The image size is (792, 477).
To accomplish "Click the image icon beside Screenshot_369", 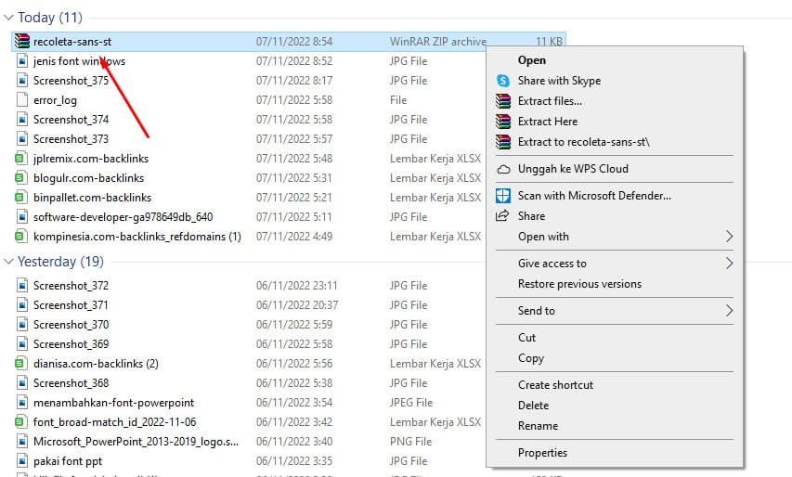I will tap(21, 344).
